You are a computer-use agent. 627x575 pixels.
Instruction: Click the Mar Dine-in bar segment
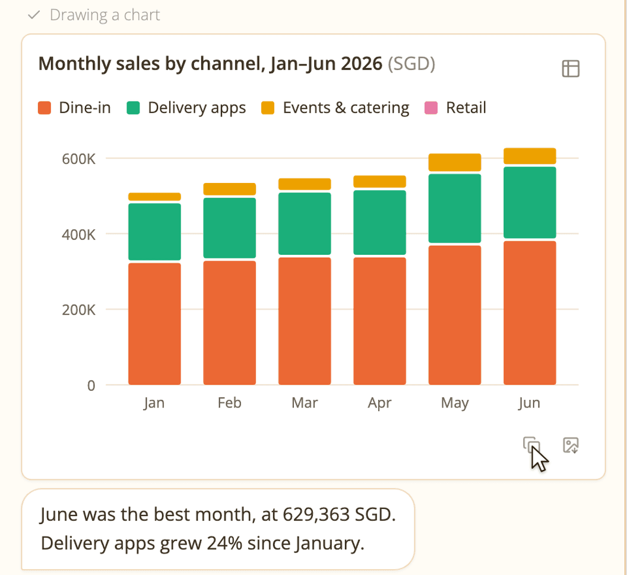305,321
